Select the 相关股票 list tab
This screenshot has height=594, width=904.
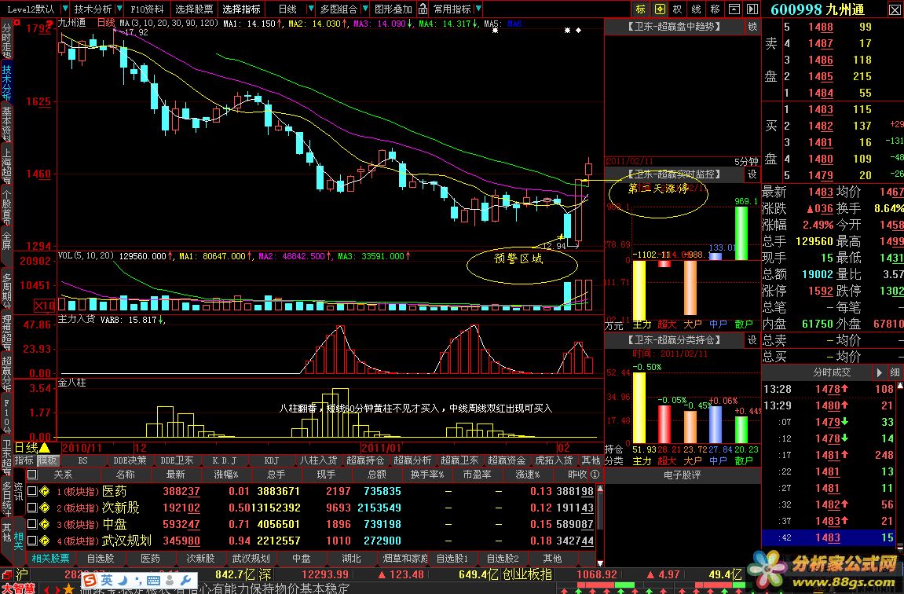pos(51,558)
